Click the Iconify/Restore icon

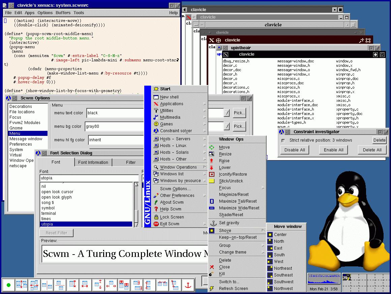pyautogui.click(x=212, y=174)
